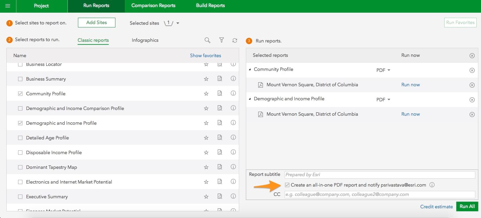
Task: Open the hamburger menu
Action: click(8, 6)
